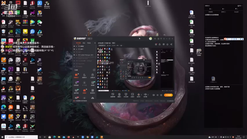Viewport: 247px width, 139px height.
Task: Switch to the third scene tab
Action: (x=89, y=43)
